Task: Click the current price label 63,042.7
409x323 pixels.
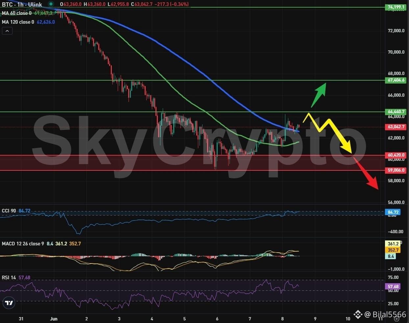Action: (x=396, y=127)
